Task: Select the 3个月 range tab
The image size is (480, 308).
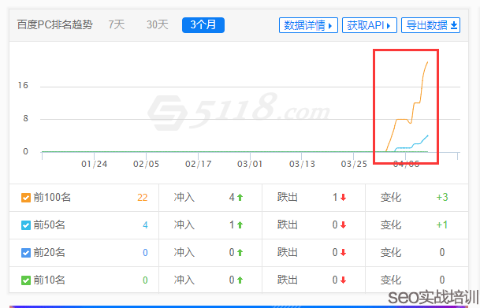Action: [203, 25]
